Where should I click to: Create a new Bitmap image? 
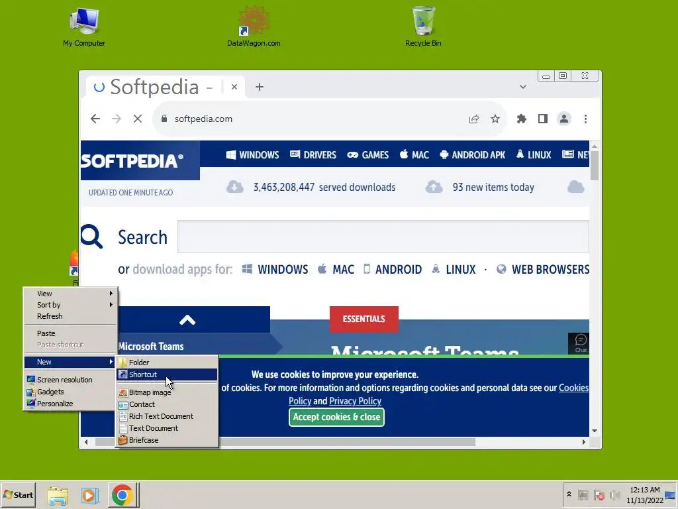click(168, 392)
